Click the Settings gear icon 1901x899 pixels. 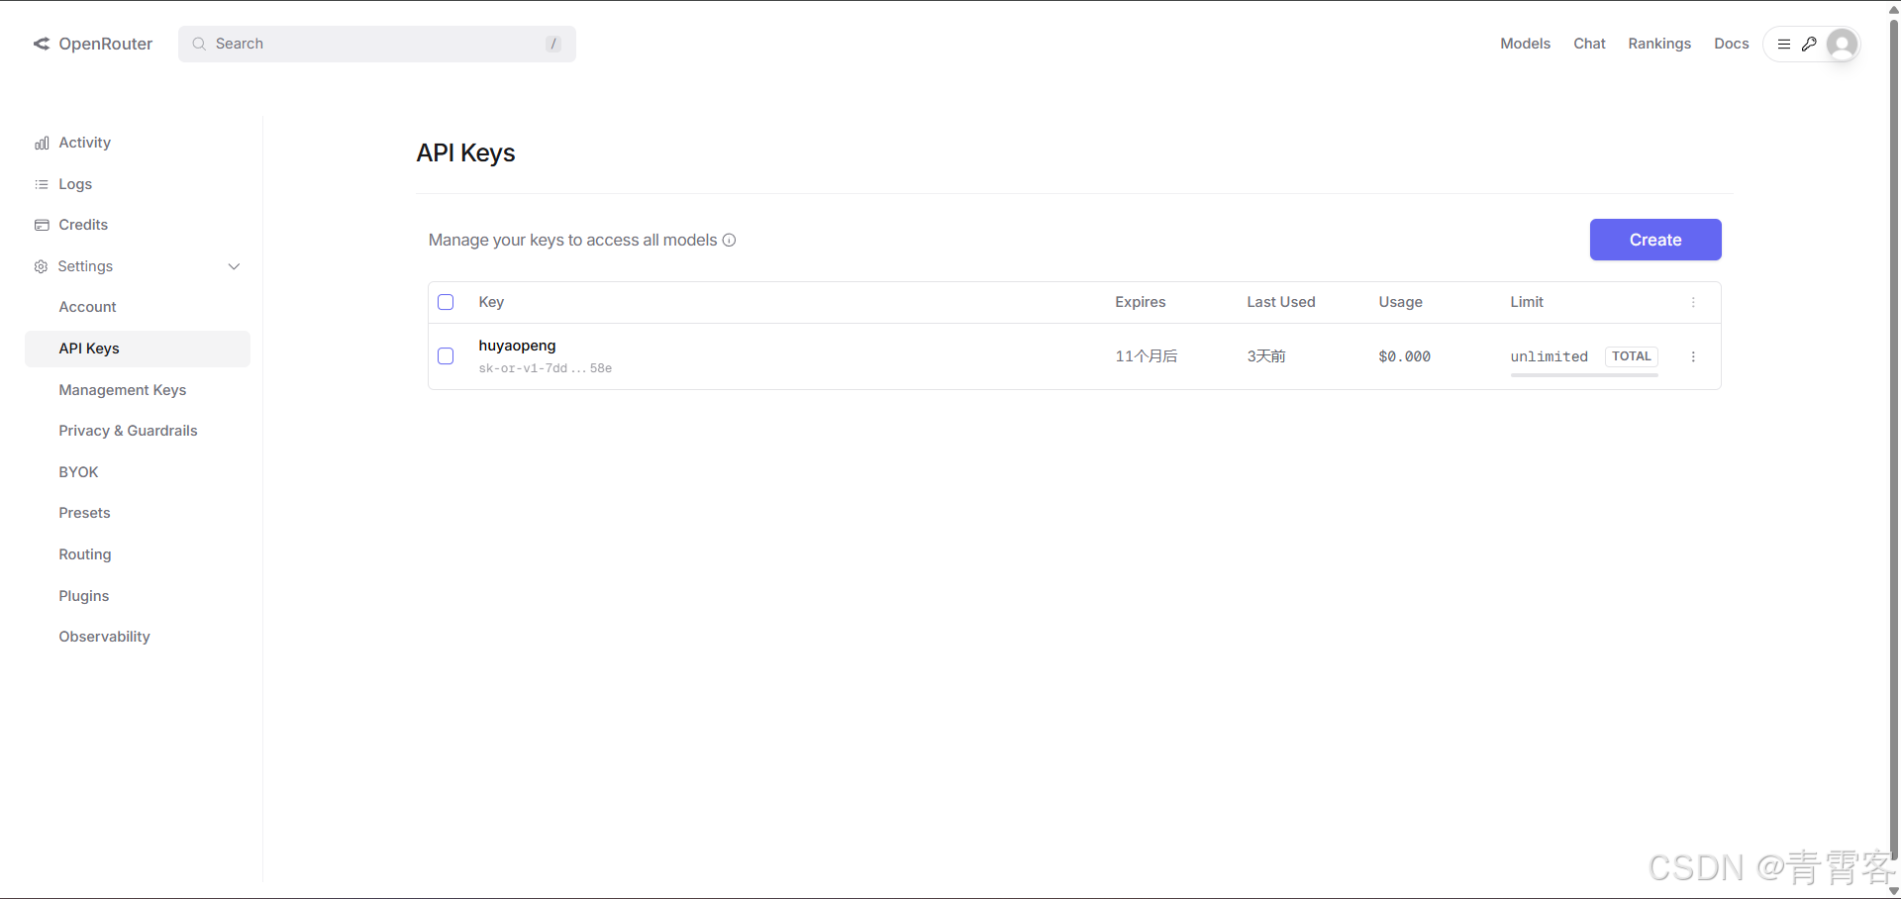click(41, 266)
